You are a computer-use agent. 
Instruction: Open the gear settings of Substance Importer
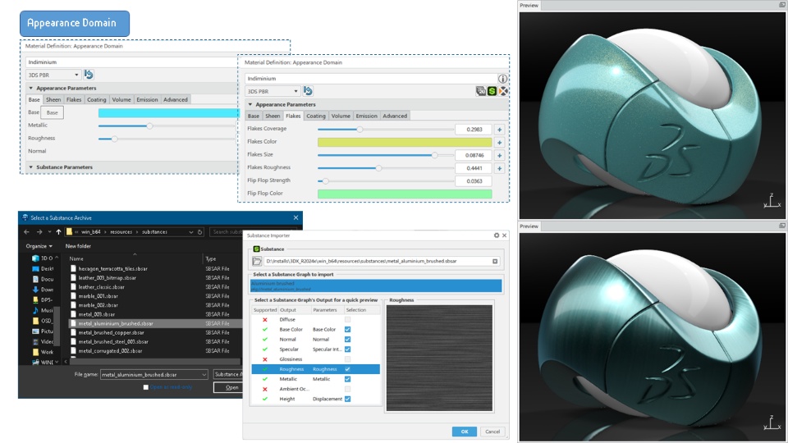point(497,235)
